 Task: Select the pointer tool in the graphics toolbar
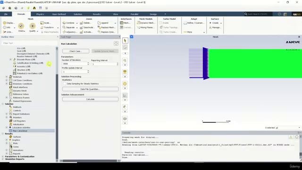tap(125, 41)
